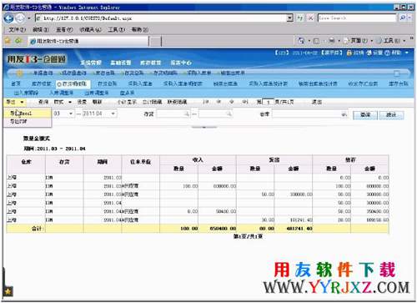
Task: Go to previous page arrow icon
Action: coord(219,102)
